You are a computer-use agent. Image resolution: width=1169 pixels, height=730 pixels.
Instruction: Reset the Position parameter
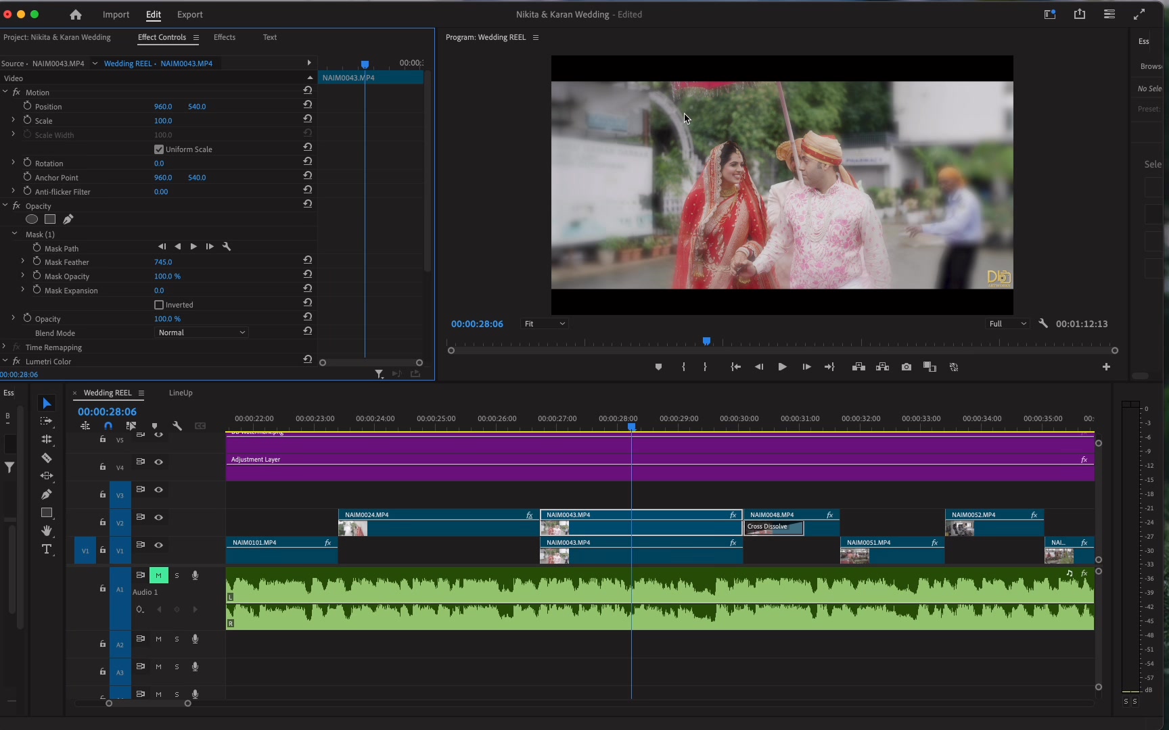tap(308, 105)
